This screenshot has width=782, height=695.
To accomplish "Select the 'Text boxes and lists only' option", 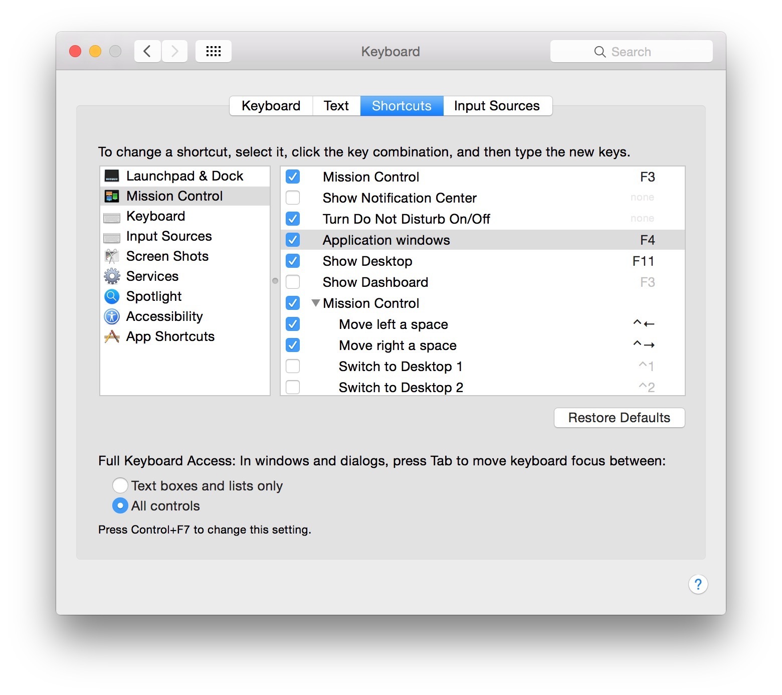I will [x=120, y=485].
